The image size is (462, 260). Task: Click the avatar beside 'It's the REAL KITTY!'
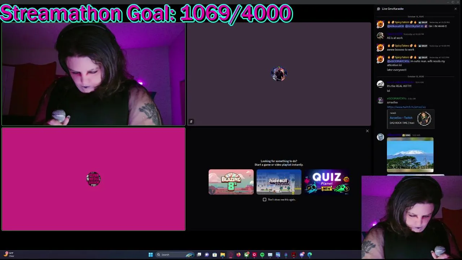pos(380,84)
